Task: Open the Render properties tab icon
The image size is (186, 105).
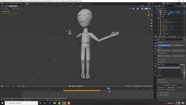Action: pos(155,43)
